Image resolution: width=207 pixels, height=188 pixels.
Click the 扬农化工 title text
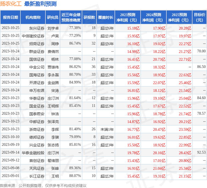[x=11, y=4]
